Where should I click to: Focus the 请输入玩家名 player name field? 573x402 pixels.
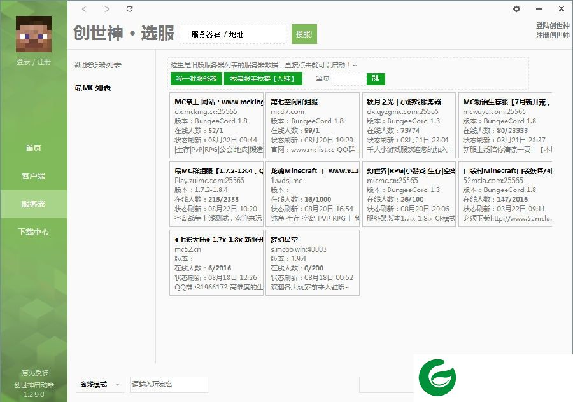[x=169, y=384]
